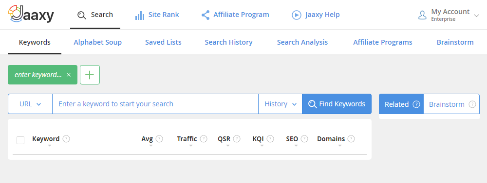Click the My Account user avatar icon
This screenshot has width=487, height=183.
click(x=422, y=15)
